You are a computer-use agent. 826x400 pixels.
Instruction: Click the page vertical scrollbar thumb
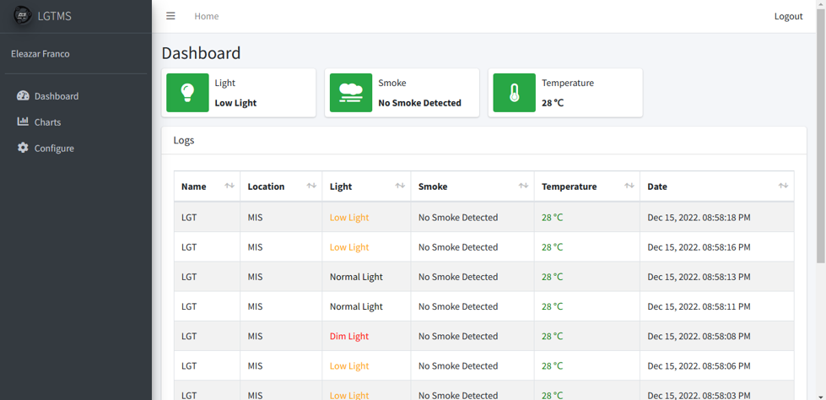pos(821,135)
